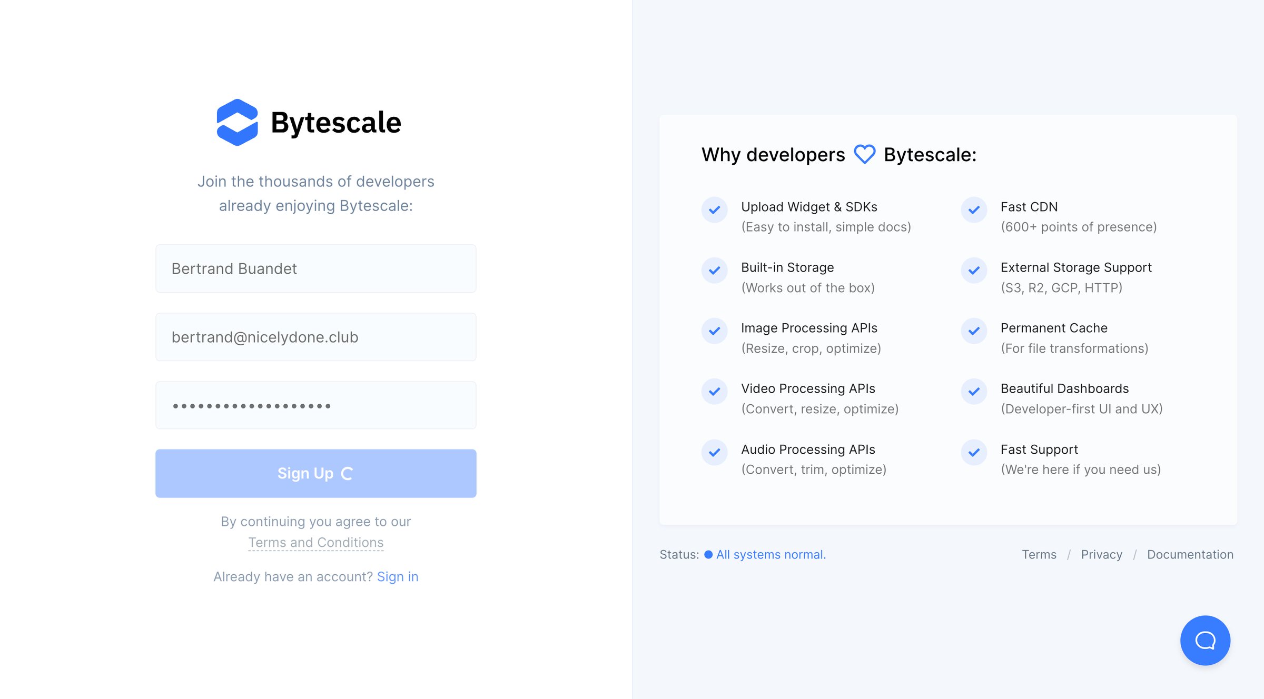Open the Documentation footer link
1264x699 pixels.
[x=1190, y=554]
